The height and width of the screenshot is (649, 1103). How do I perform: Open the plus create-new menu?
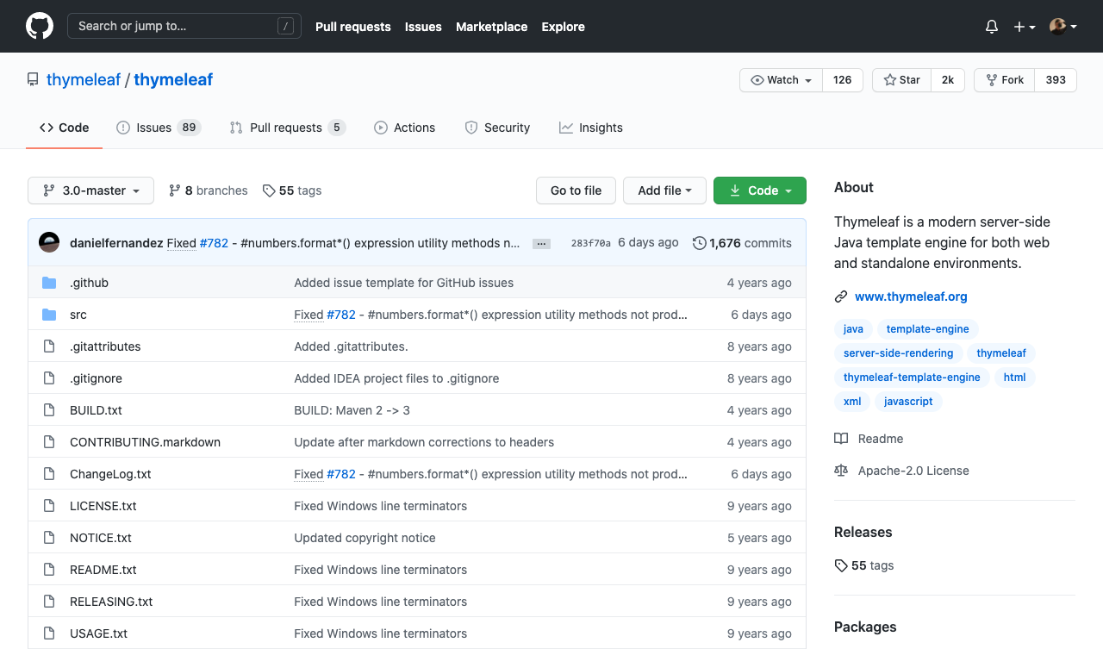1025,27
